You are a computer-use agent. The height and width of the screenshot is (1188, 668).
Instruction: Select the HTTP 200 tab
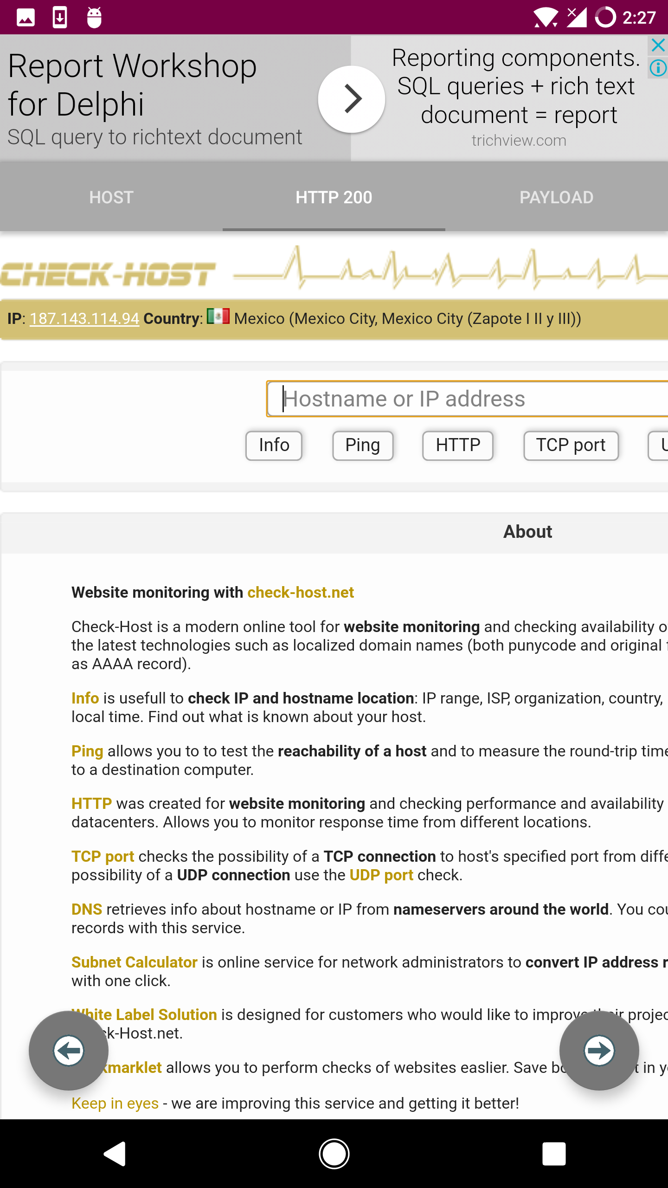334,197
